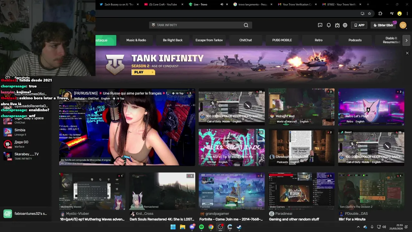Open fabioantunes32's sidebar item
412x232 pixels.
pos(26,214)
